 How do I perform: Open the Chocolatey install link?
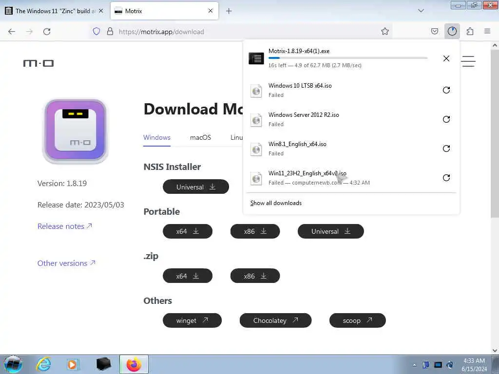point(276,320)
